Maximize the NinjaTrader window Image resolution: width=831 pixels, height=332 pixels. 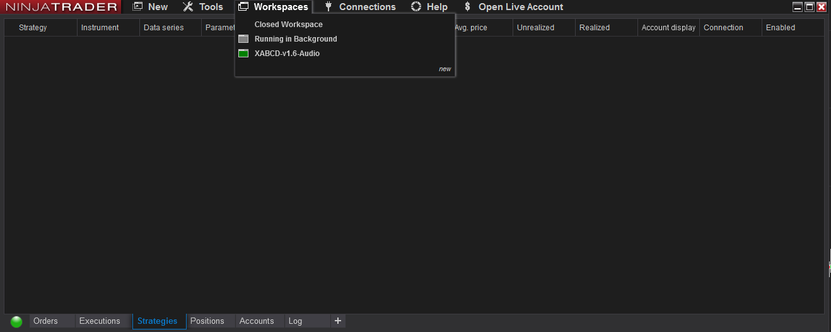[810, 7]
